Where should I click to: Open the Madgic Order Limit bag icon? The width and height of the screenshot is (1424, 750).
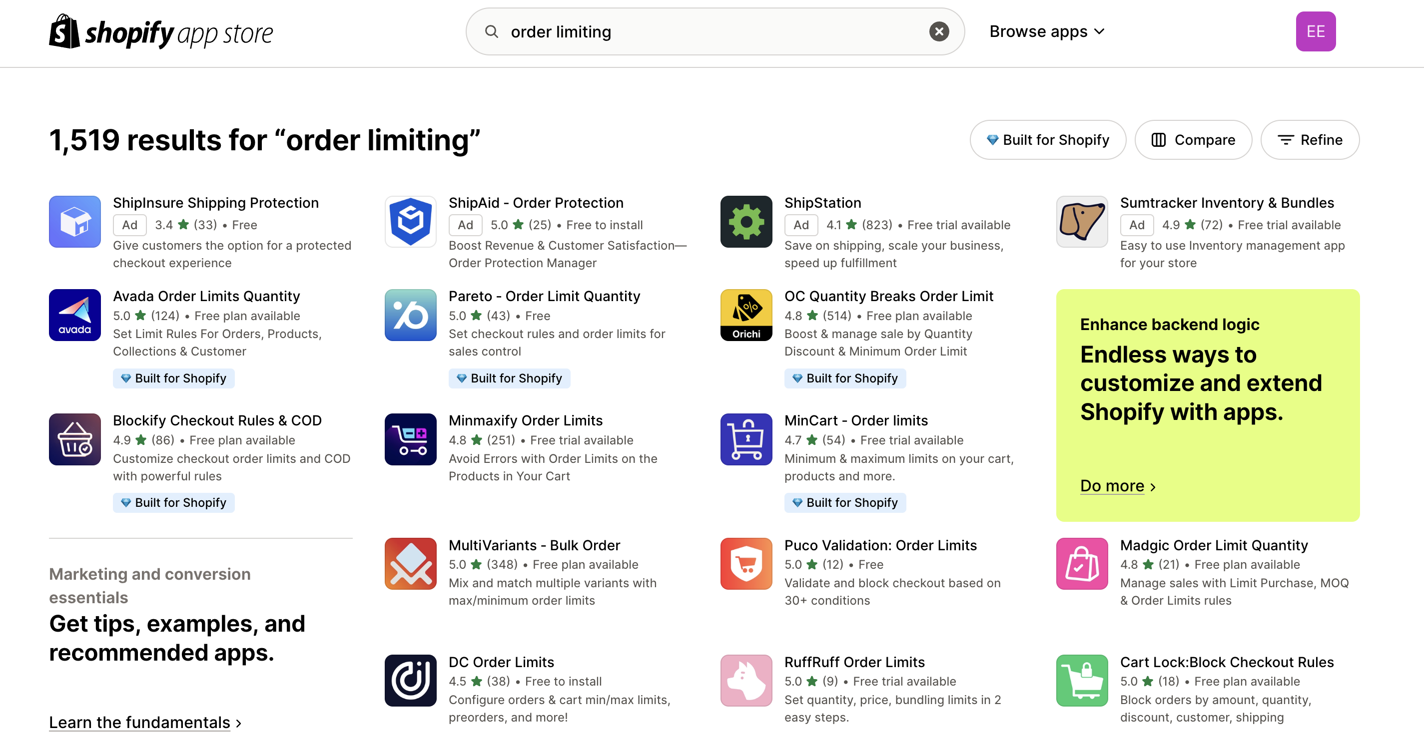click(1082, 564)
